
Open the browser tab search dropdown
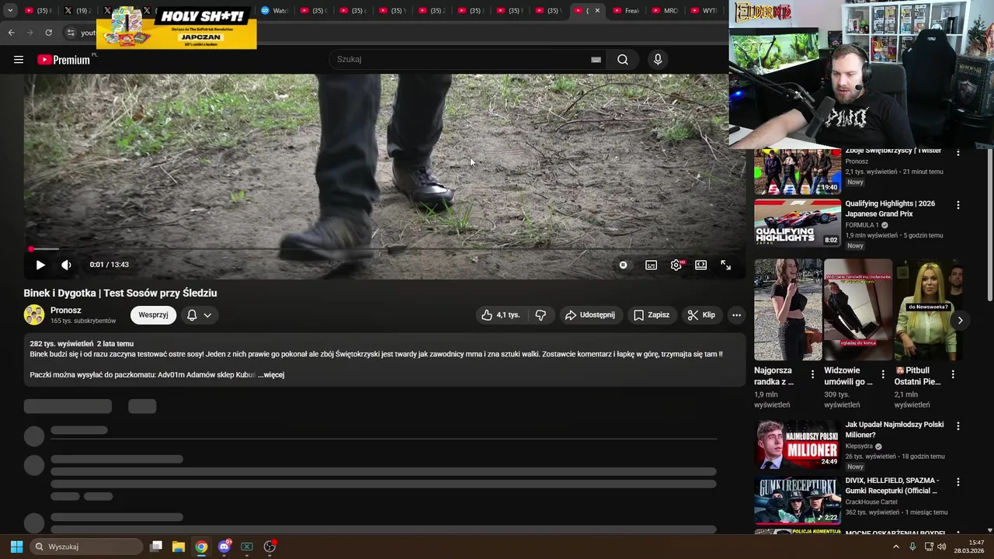click(10, 11)
